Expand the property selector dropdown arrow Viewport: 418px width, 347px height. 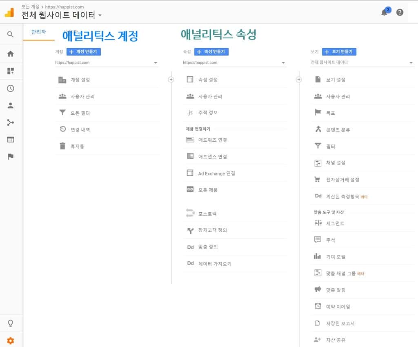coord(283,62)
